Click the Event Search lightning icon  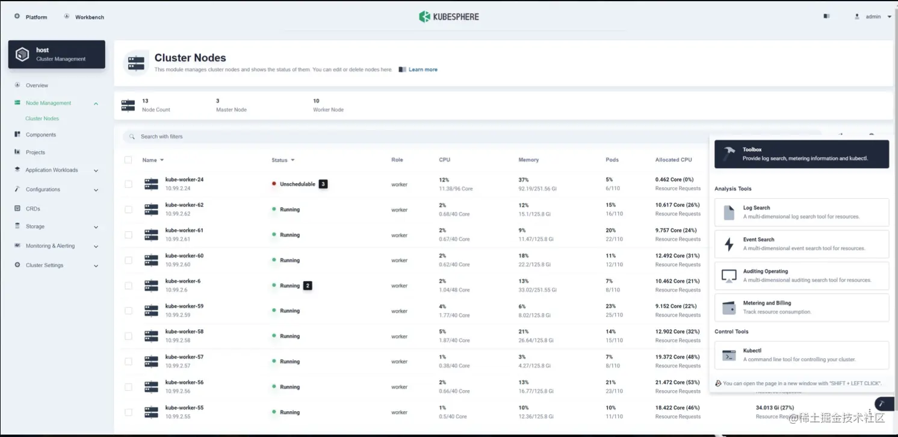click(729, 244)
